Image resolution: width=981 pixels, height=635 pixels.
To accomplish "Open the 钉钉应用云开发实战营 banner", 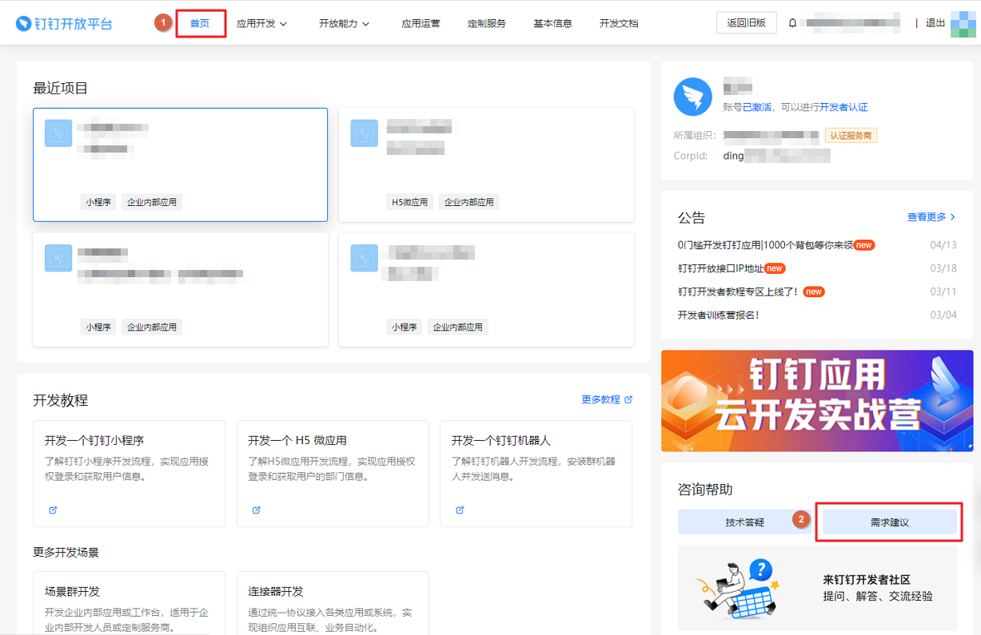I will pyautogui.click(x=817, y=401).
